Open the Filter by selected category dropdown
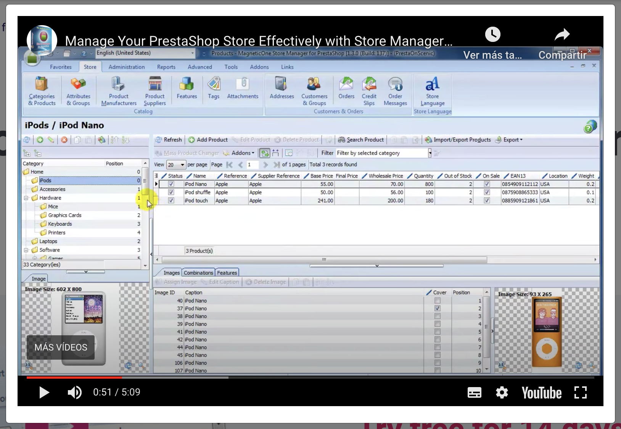Screen dimensions: 621x429 430,153
